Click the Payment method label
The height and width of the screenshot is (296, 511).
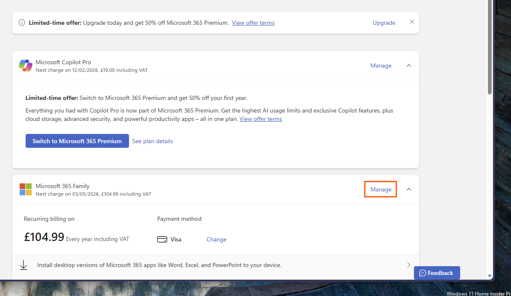(179, 219)
